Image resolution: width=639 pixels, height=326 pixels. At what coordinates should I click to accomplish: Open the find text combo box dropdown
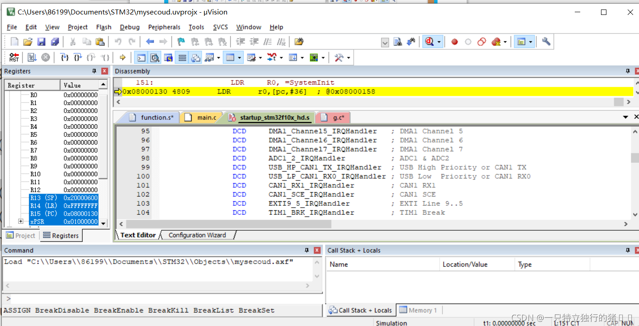coord(385,43)
